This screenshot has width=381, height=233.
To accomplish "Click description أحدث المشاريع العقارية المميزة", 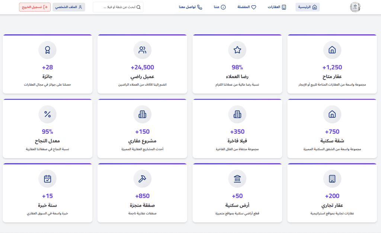I will 143,149.
